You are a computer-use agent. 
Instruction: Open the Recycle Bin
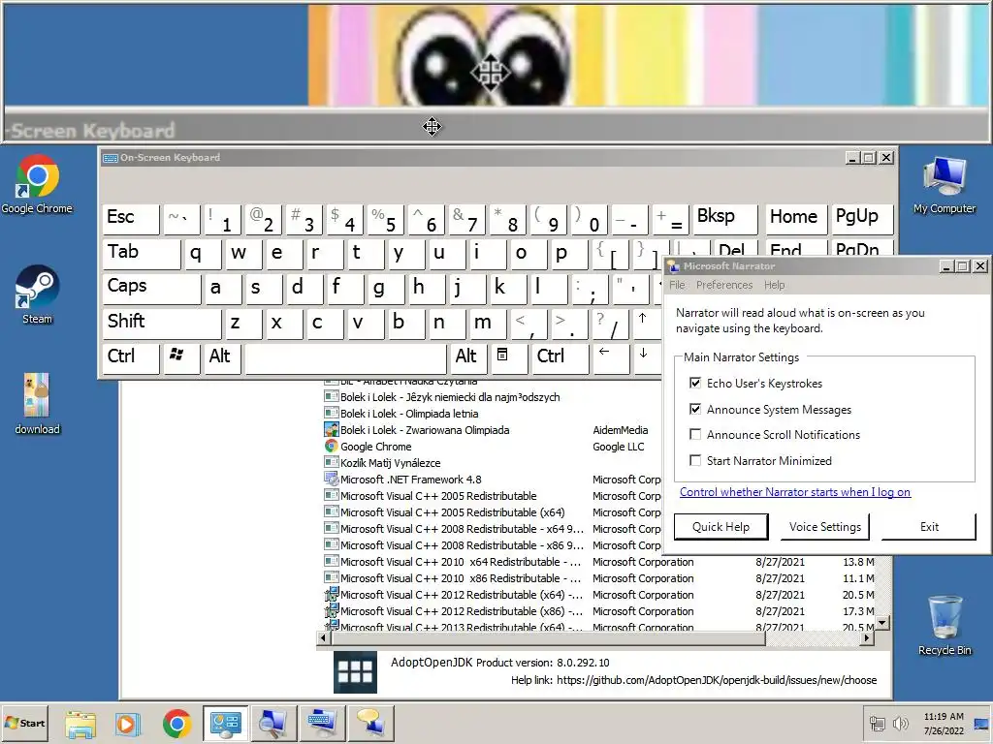945,626
